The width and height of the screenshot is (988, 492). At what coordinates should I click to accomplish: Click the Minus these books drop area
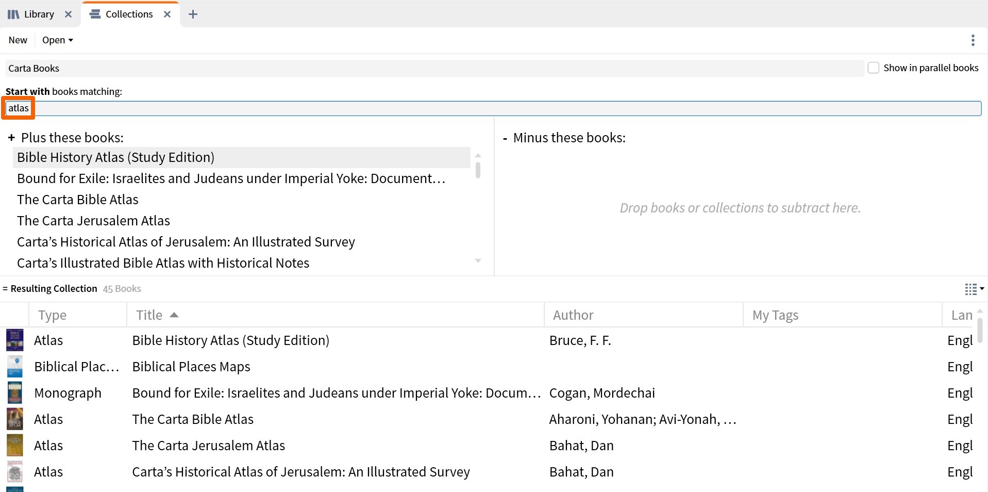tap(740, 208)
